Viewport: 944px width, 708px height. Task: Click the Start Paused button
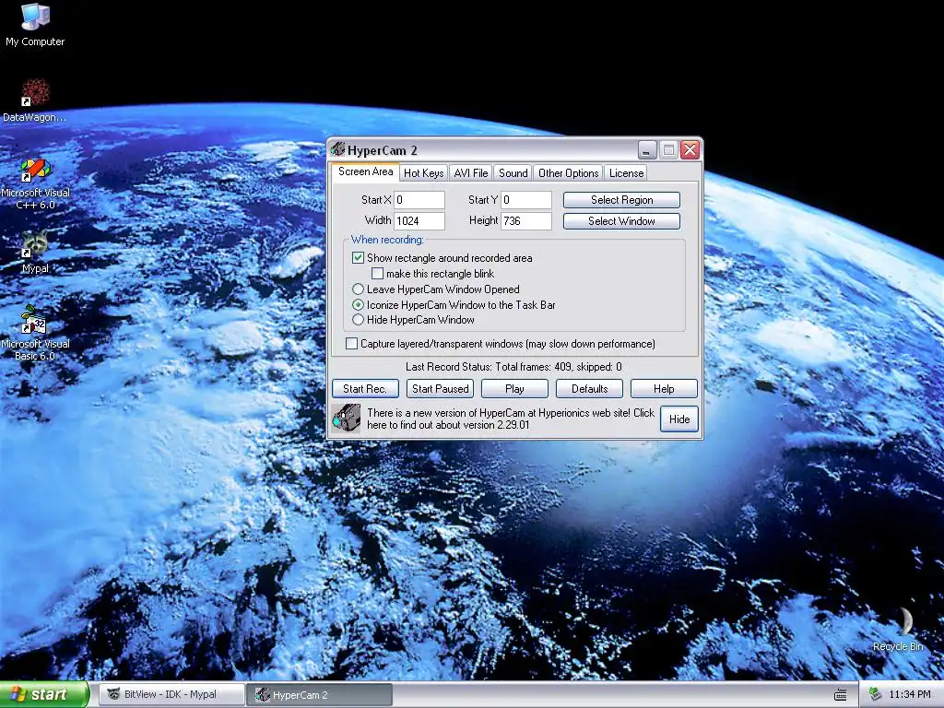tap(440, 388)
